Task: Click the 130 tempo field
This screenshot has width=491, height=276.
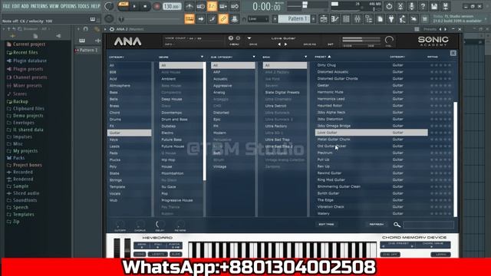Action: tap(172, 6)
